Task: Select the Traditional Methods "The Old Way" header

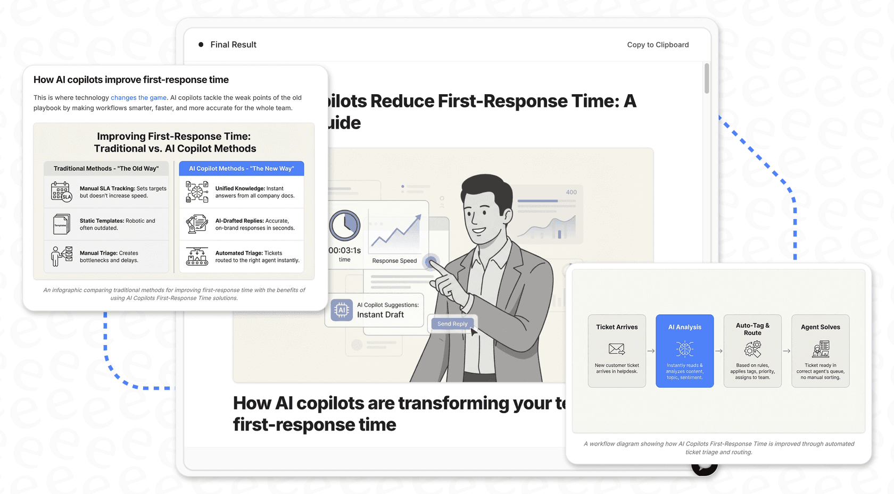Action: [x=106, y=169]
